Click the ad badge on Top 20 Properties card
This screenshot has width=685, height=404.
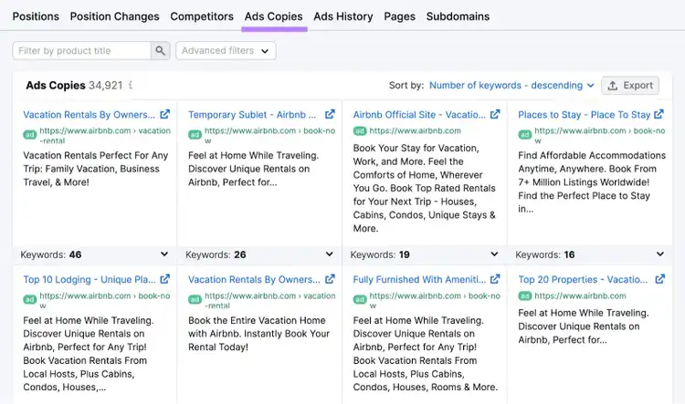(x=524, y=296)
